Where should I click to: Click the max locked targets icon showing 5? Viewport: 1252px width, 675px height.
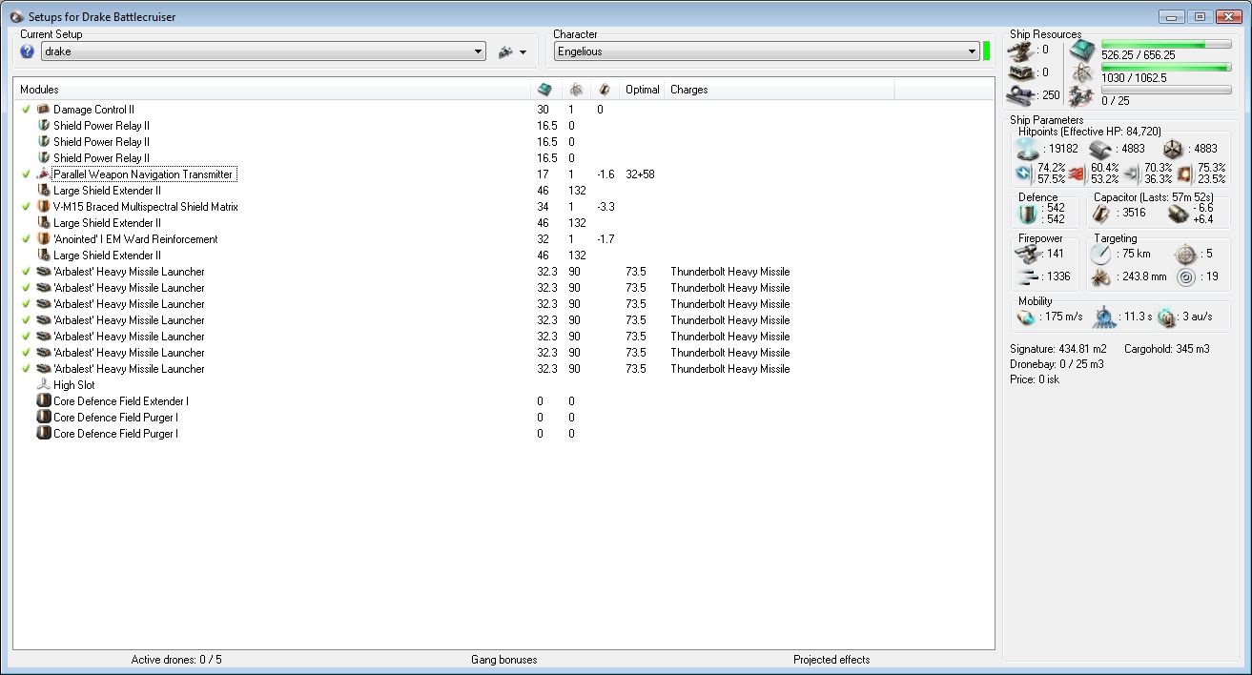pyautogui.click(x=1184, y=254)
